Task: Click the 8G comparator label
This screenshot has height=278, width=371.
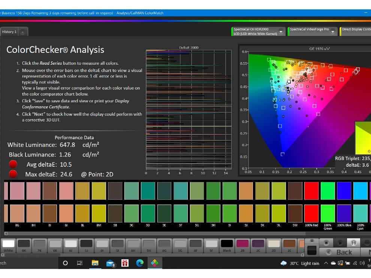Action: pos(17,225)
